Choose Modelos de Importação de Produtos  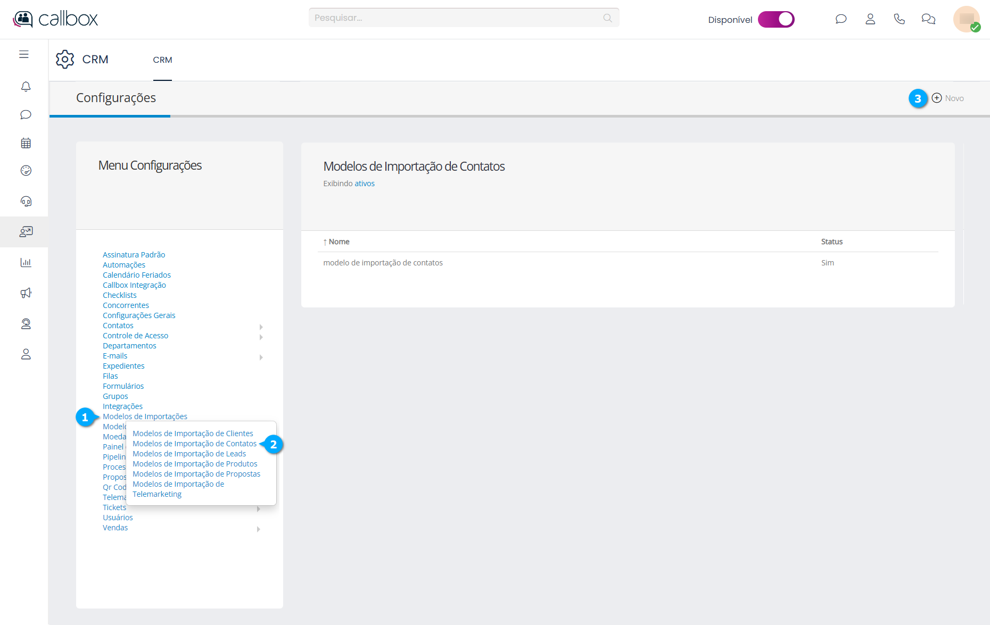[195, 464]
